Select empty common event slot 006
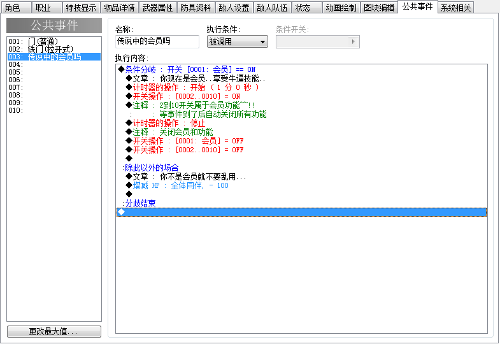The image size is (500, 344). pos(54,80)
